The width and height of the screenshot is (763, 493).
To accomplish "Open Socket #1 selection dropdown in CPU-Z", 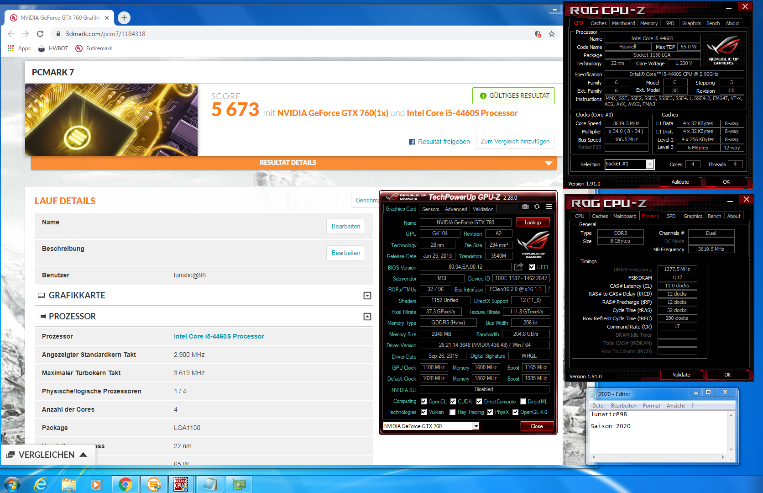I will [650, 164].
